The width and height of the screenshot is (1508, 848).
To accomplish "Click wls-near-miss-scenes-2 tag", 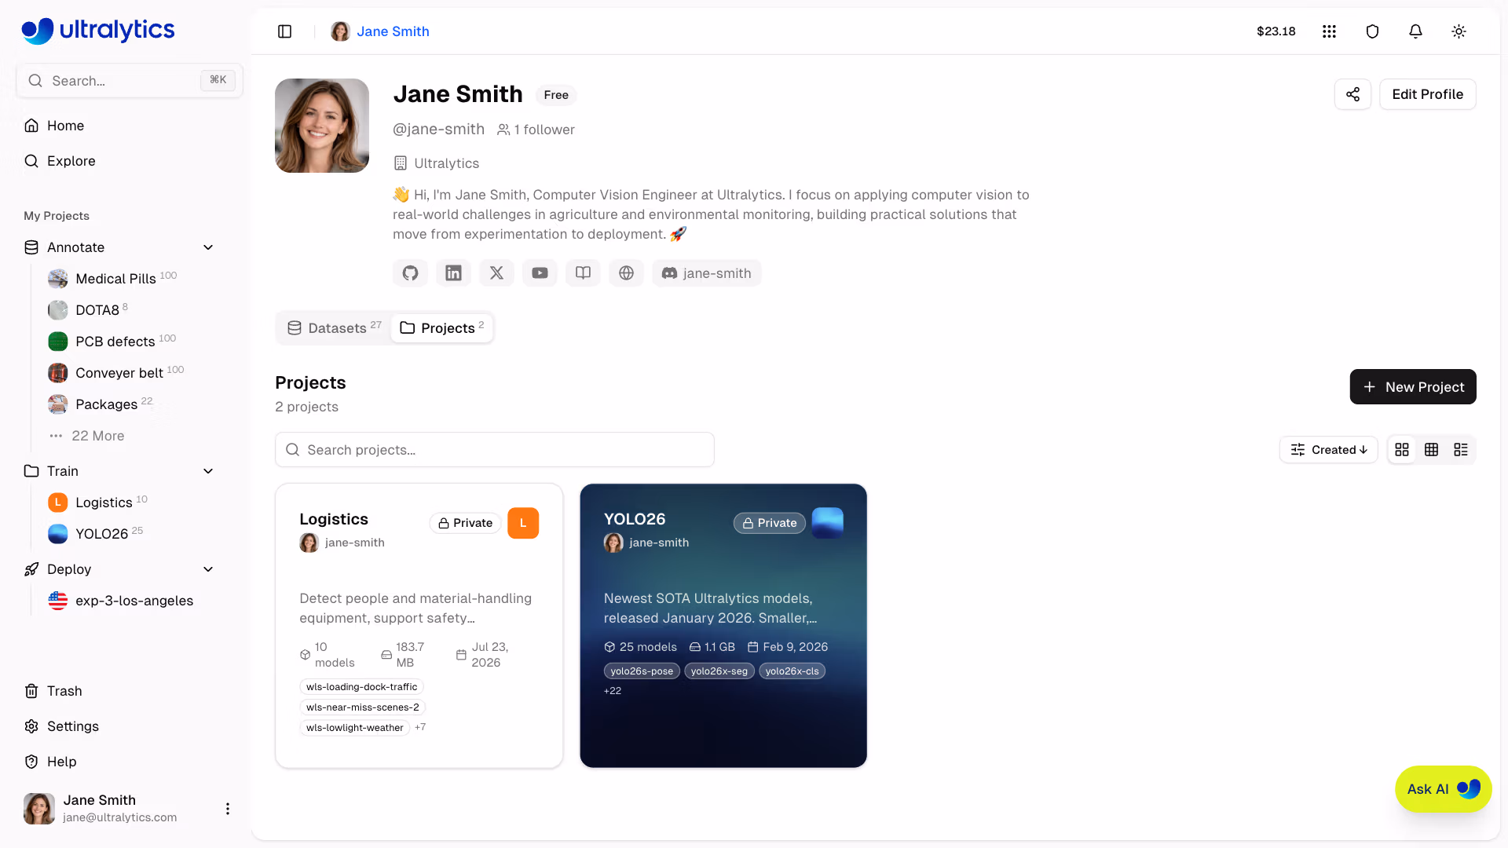I will point(362,707).
